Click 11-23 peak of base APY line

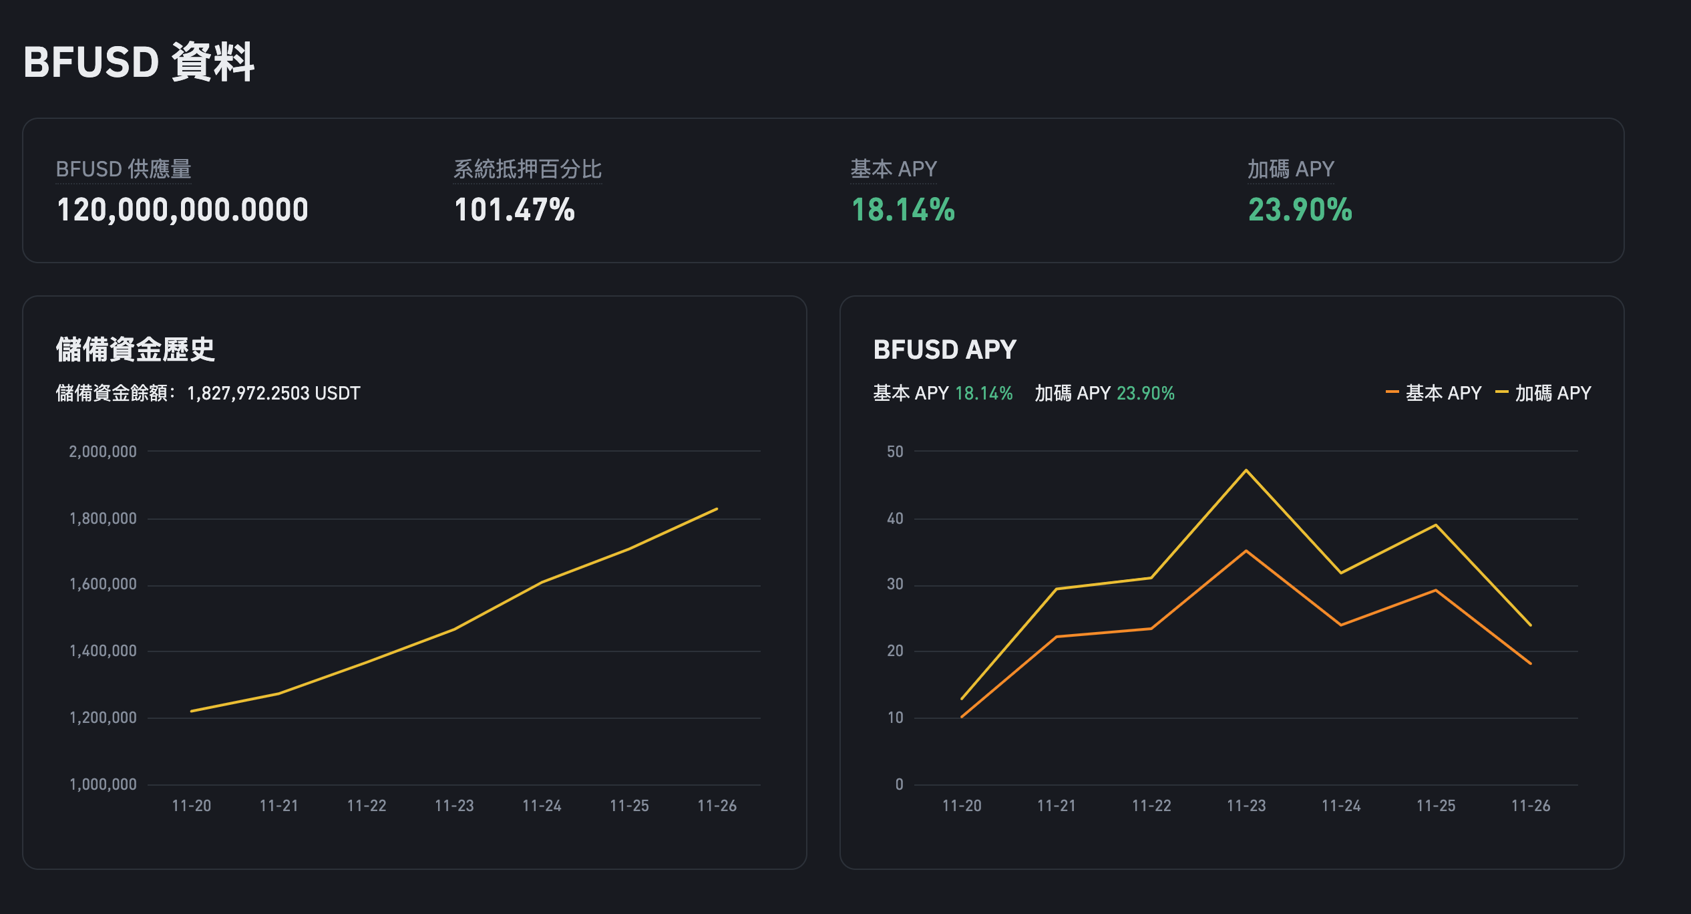tap(1246, 551)
